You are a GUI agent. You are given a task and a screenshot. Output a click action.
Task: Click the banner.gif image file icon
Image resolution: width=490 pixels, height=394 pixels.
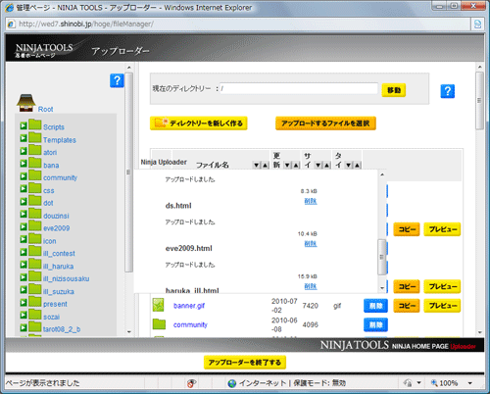coord(159,305)
